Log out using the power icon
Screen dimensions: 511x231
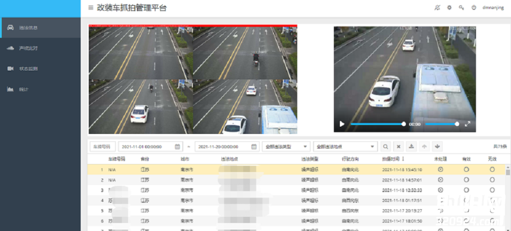474,8
